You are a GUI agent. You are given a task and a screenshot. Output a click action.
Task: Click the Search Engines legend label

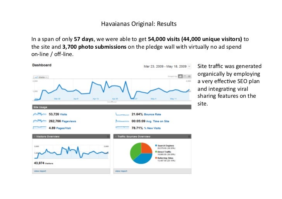pyautogui.click(x=166, y=146)
